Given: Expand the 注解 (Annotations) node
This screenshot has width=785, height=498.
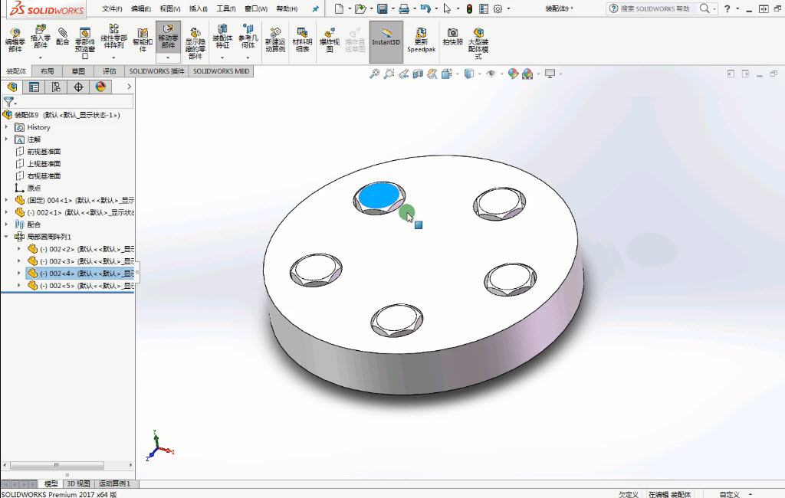Looking at the screenshot, I should (6, 139).
